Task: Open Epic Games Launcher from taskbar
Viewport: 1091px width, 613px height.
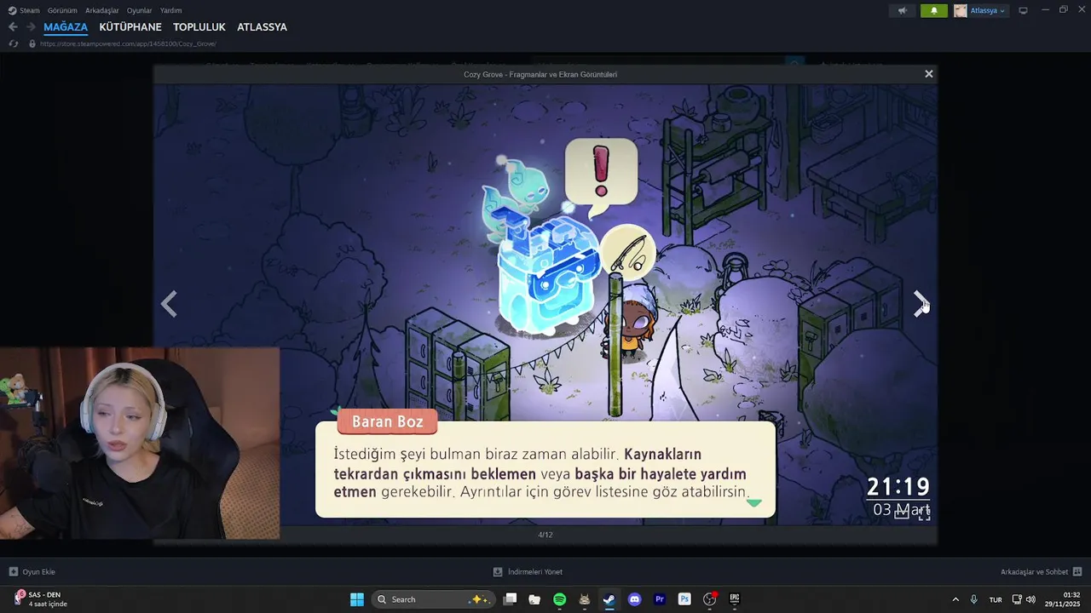Action: tap(735, 599)
